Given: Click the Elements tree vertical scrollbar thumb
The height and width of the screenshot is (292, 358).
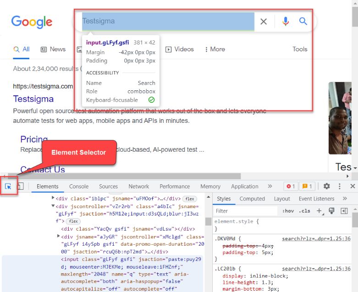Looking at the screenshot, I should point(208,221).
